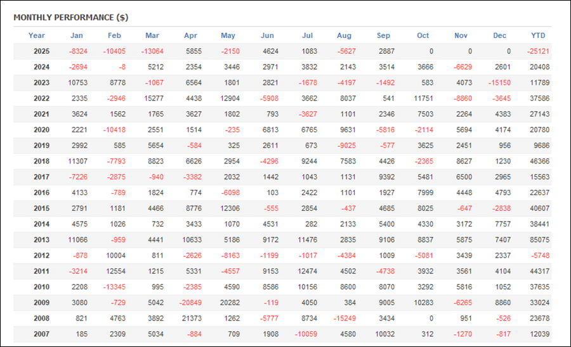571x347 pixels.
Task: Select the Apr column header
Action: pyautogui.click(x=190, y=35)
